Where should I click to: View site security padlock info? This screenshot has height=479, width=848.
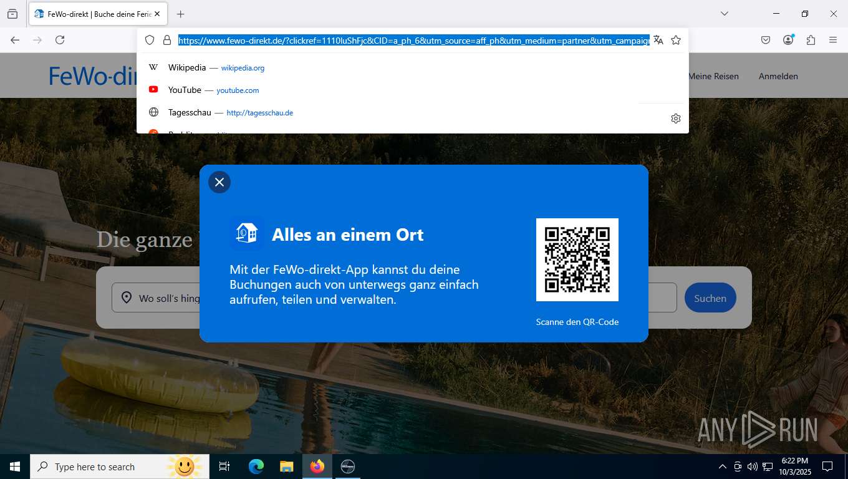167,40
